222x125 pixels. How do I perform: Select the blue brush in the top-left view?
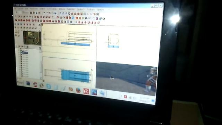click(75, 44)
